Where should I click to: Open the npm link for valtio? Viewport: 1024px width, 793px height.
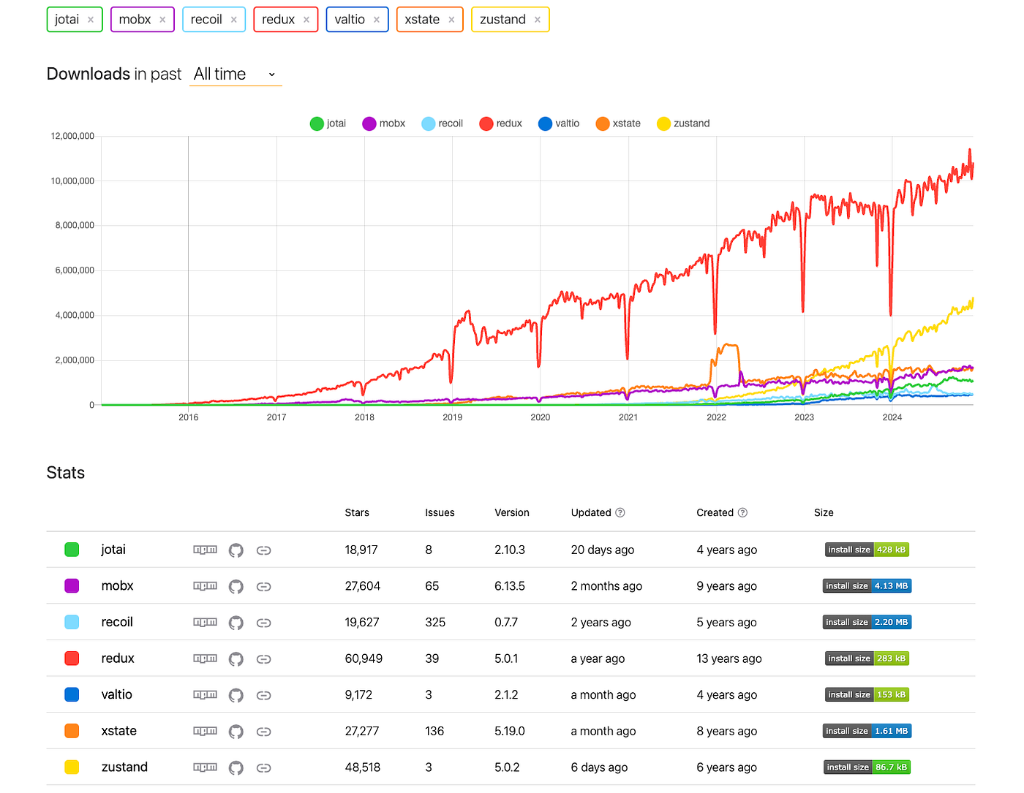click(205, 694)
